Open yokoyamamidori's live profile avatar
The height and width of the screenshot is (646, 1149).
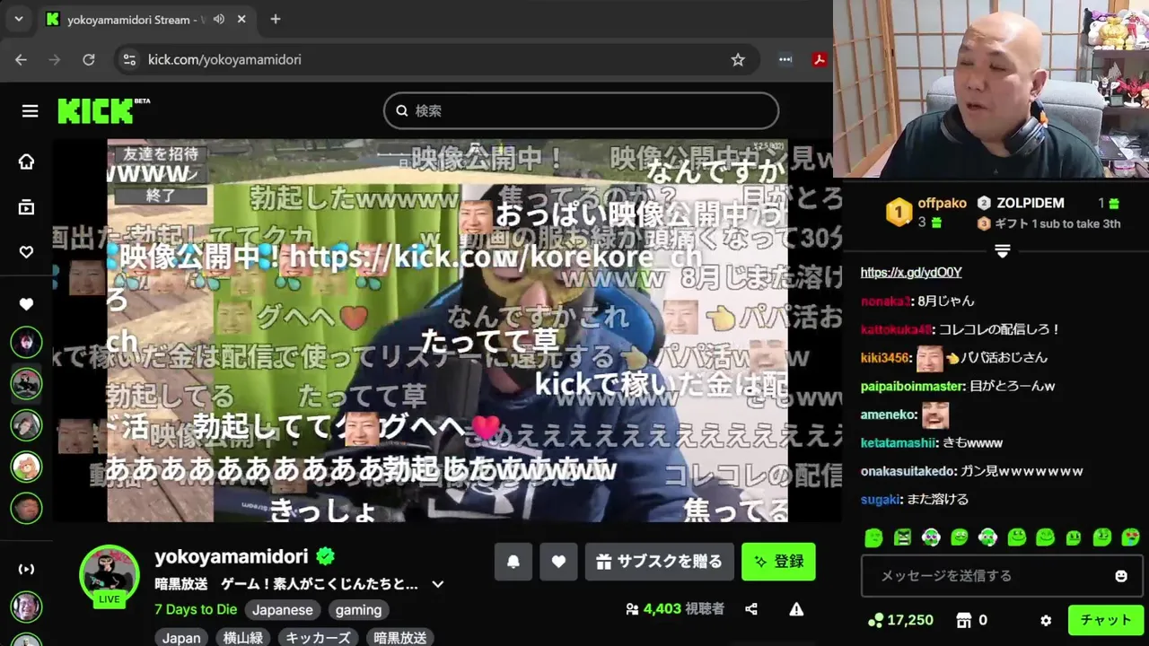click(110, 575)
